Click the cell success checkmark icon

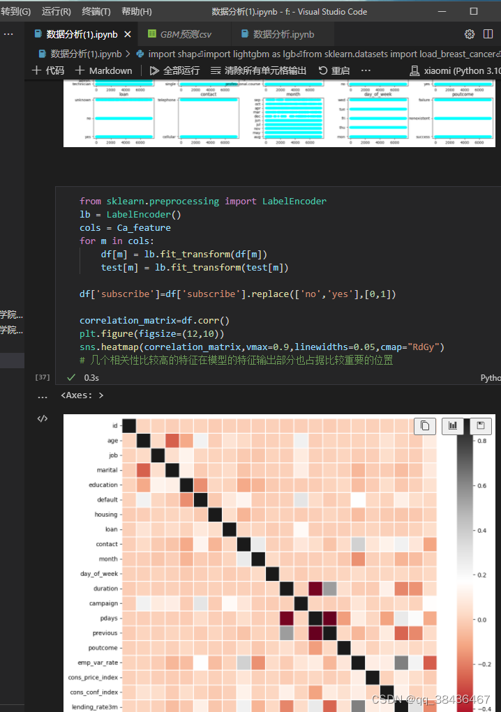(71, 377)
